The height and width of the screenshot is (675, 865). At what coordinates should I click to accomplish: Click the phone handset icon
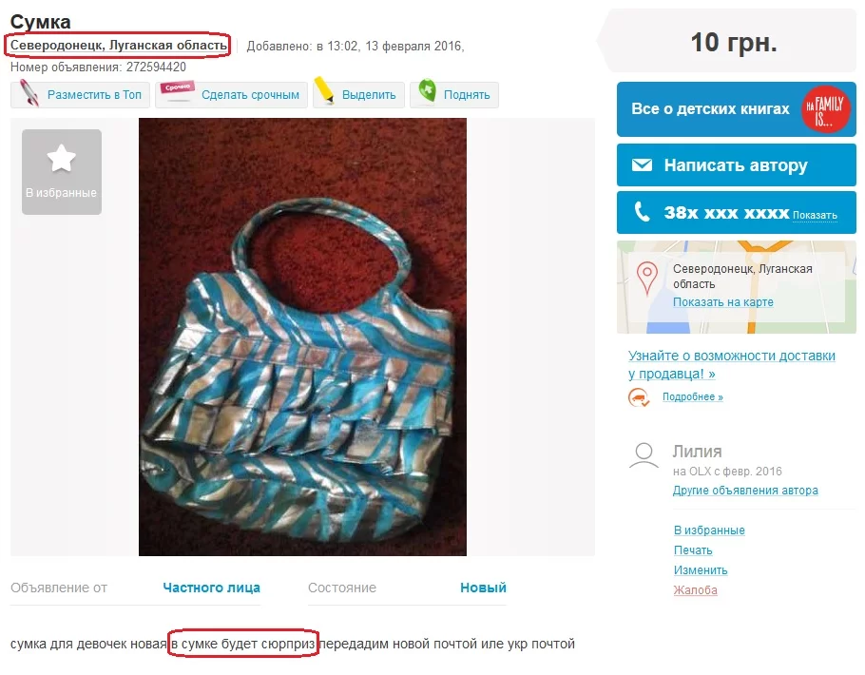pos(642,212)
